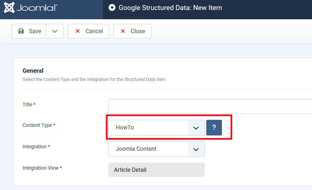This screenshot has height=190, width=312.
Task: Open the Content Type HowTo dropdown
Action: 157,128
